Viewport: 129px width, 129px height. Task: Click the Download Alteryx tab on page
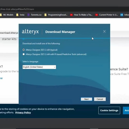point(9,33)
